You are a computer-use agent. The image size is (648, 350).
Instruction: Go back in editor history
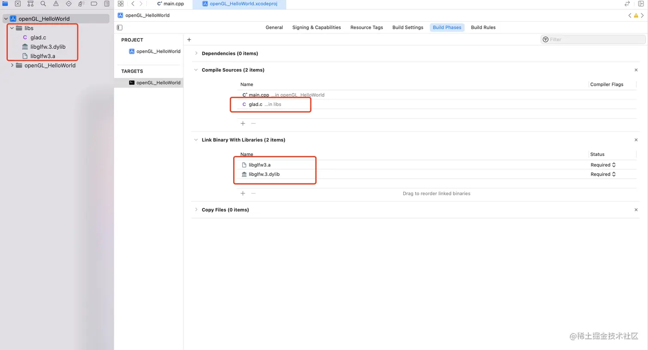[133, 3]
